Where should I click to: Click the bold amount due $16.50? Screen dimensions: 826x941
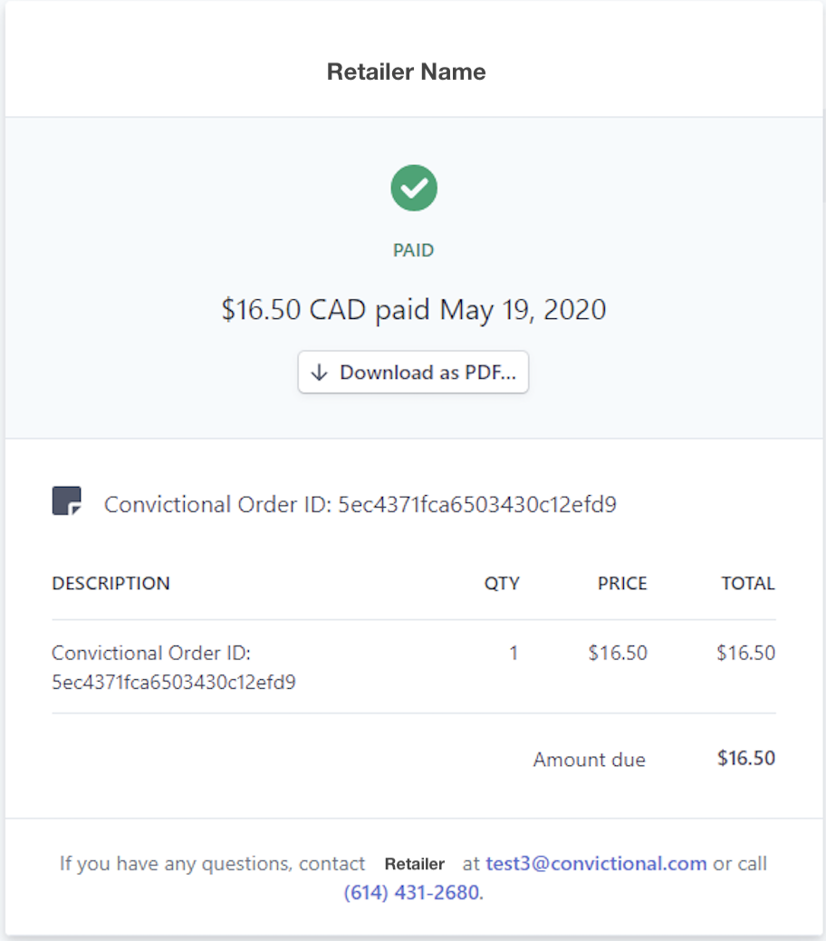click(x=746, y=758)
